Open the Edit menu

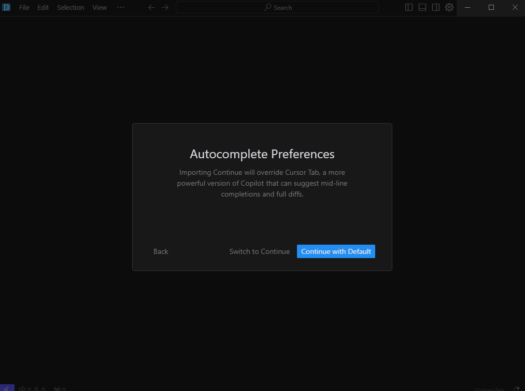[x=43, y=7]
